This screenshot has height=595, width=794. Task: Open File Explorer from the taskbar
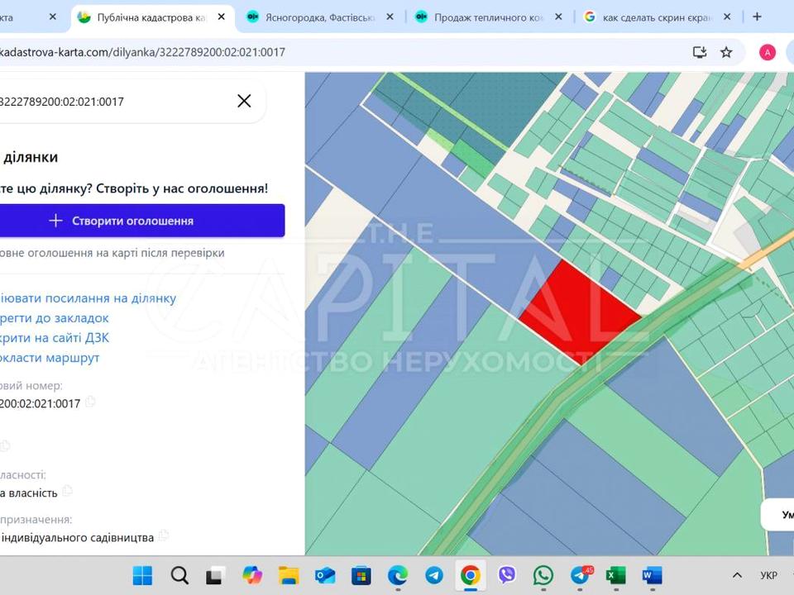[x=288, y=576]
